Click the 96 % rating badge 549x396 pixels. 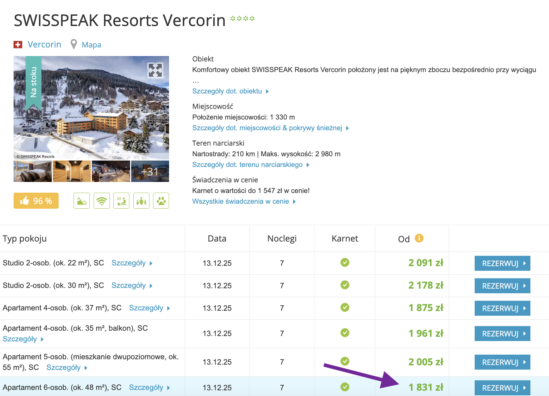[x=36, y=201]
